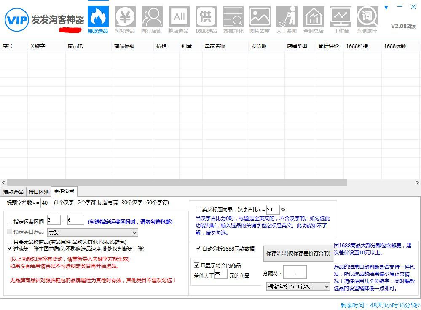Switch to the 接口区别 tab

38,191
